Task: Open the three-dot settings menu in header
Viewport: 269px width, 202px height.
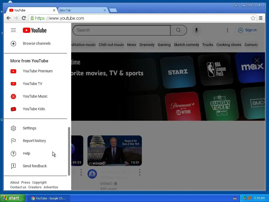Action: [x=227, y=30]
